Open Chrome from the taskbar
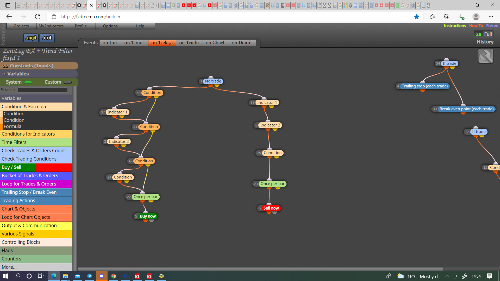 [114, 276]
